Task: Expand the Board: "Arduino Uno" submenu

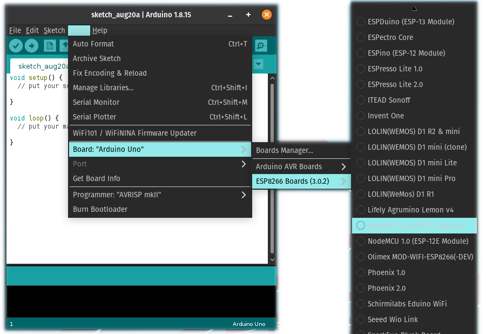Action: [x=160, y=149]
